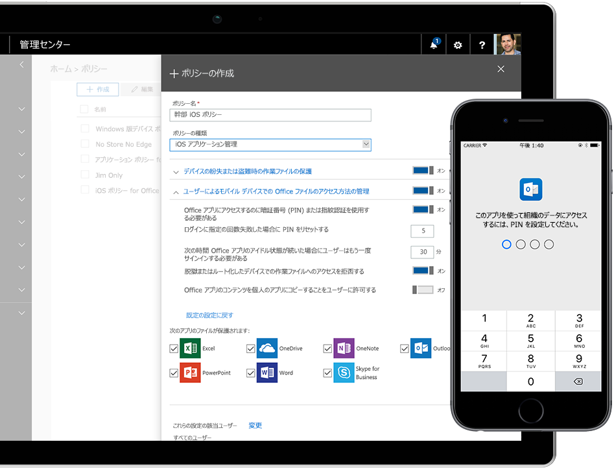
Task: Click the Word app icon
Action: pos(267,373)
